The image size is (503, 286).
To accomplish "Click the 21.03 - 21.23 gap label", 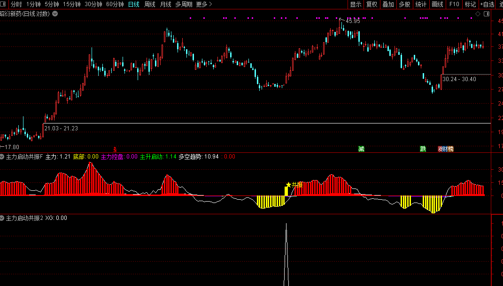I will 61,128.
